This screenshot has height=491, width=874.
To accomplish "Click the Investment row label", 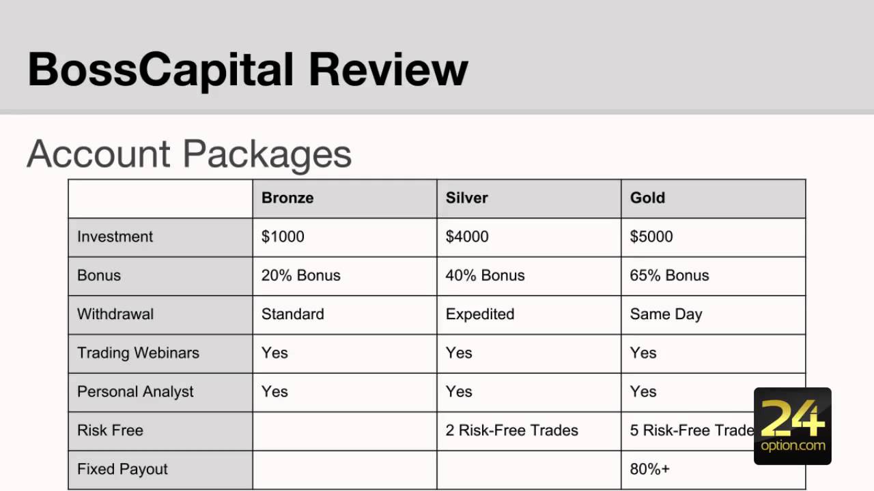I will click(115, 237).
